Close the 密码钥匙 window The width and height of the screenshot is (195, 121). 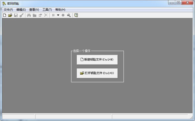[x=188, y=3]
